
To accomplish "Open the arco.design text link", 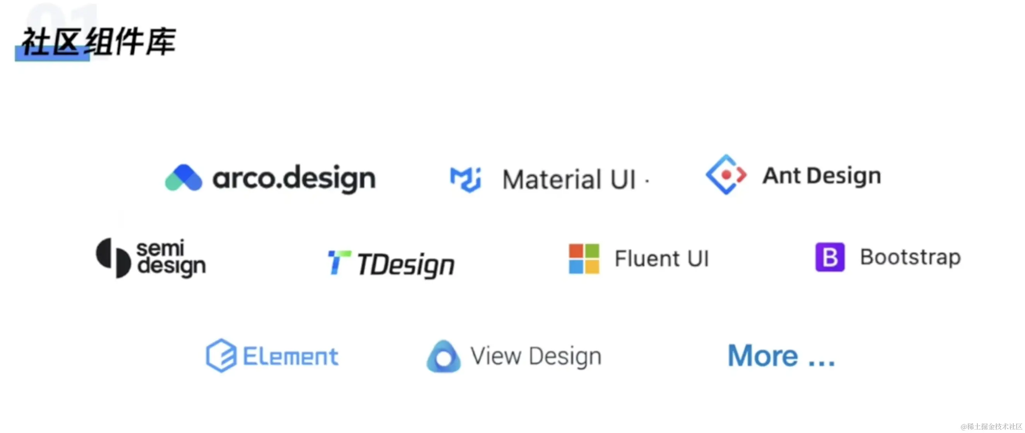I will coord(294,179).
